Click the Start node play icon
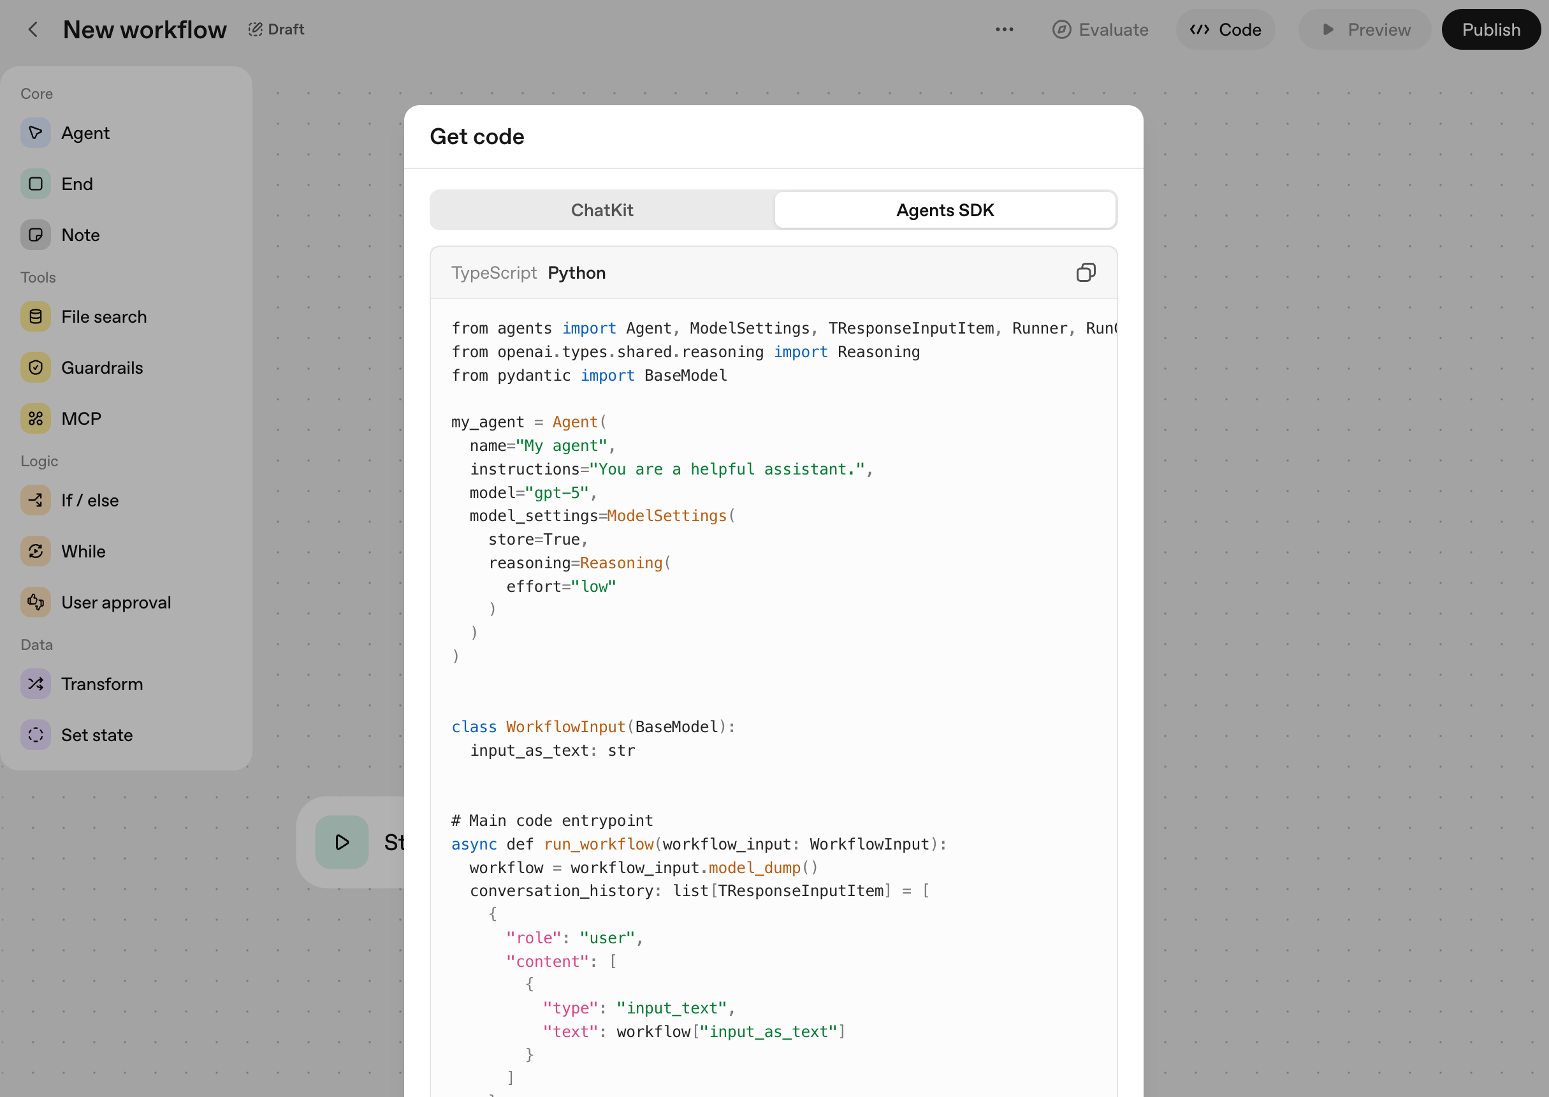The height and width of the screenshot is (1097, 1549). tap(342, 842)
